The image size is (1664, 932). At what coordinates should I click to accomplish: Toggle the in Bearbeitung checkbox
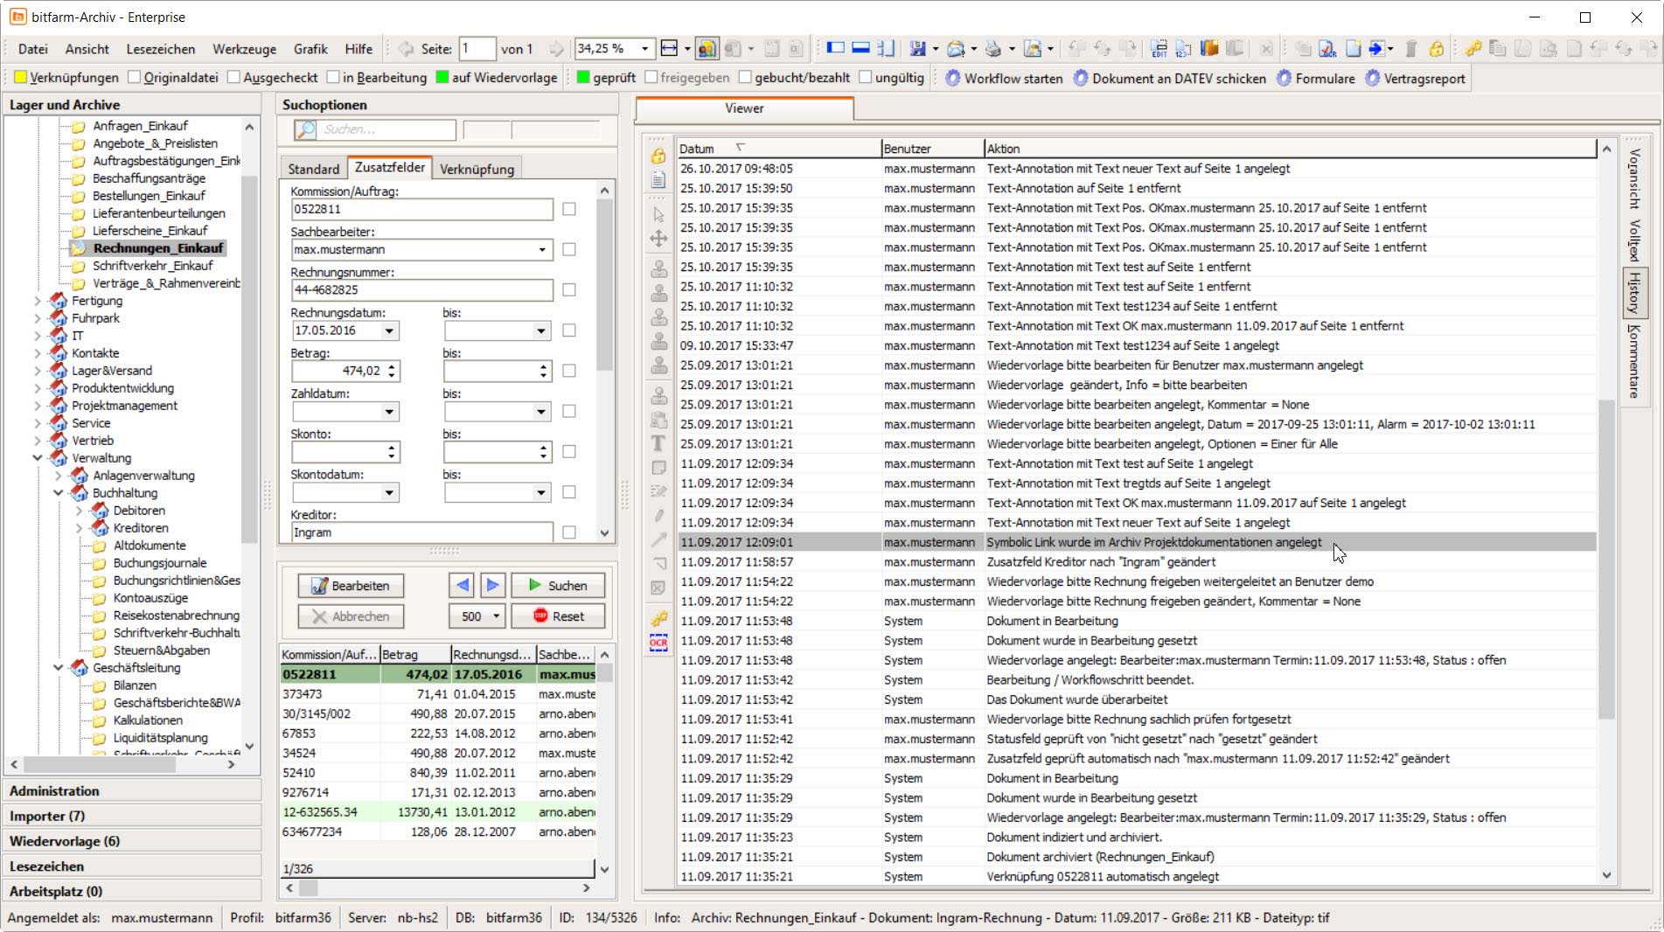333,78
